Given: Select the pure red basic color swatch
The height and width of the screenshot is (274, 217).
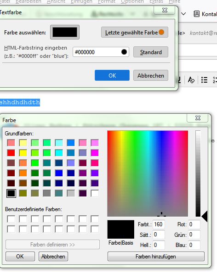Looking at the screenshot, I should point(11,153).
